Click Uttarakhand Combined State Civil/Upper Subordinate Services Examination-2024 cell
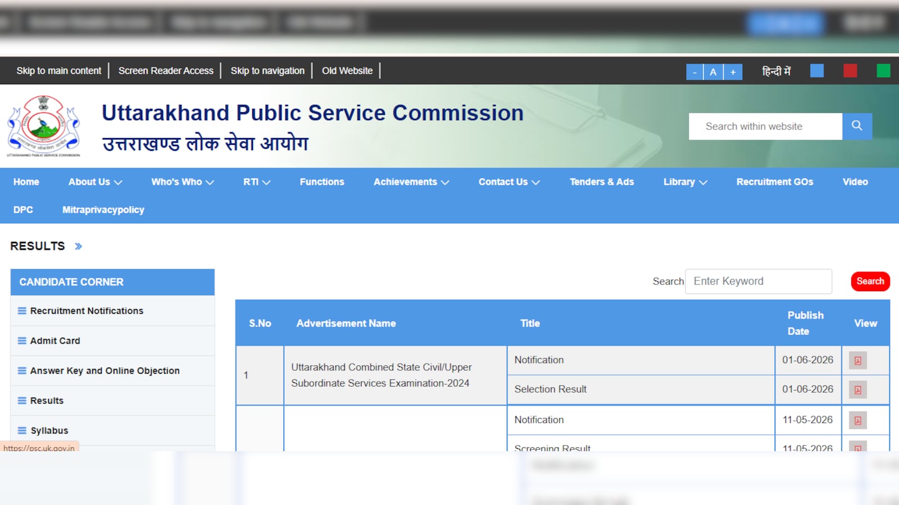This screenshot has height=505, width=899. coord(395,375)
